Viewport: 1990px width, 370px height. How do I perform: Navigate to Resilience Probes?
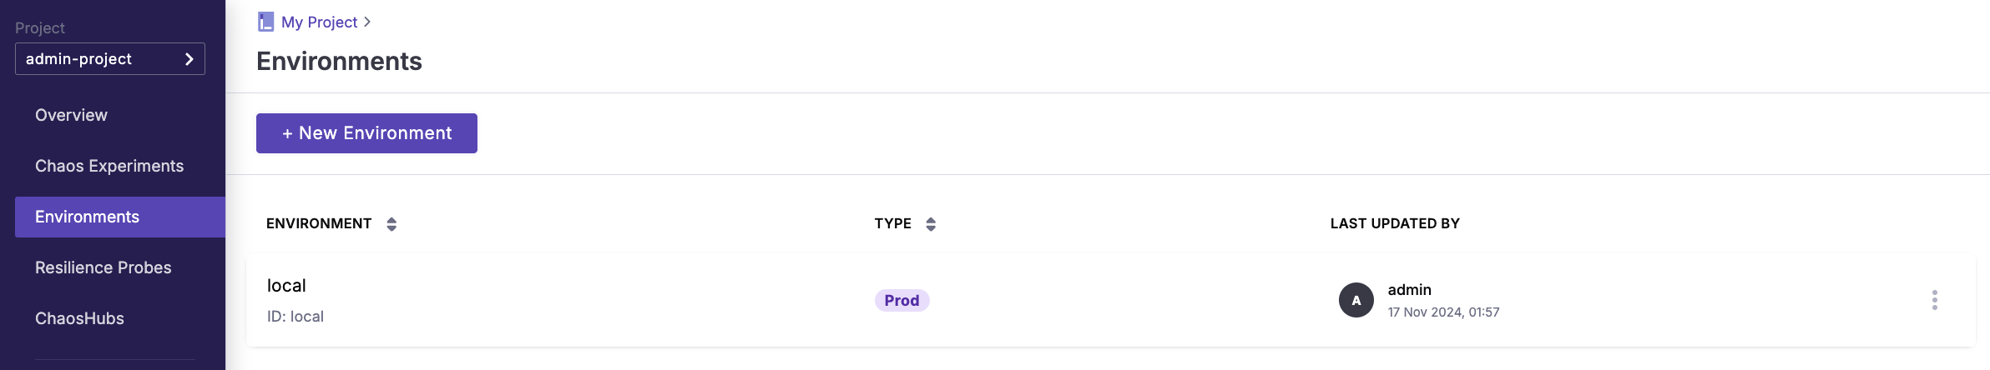[x=104, y=267]
